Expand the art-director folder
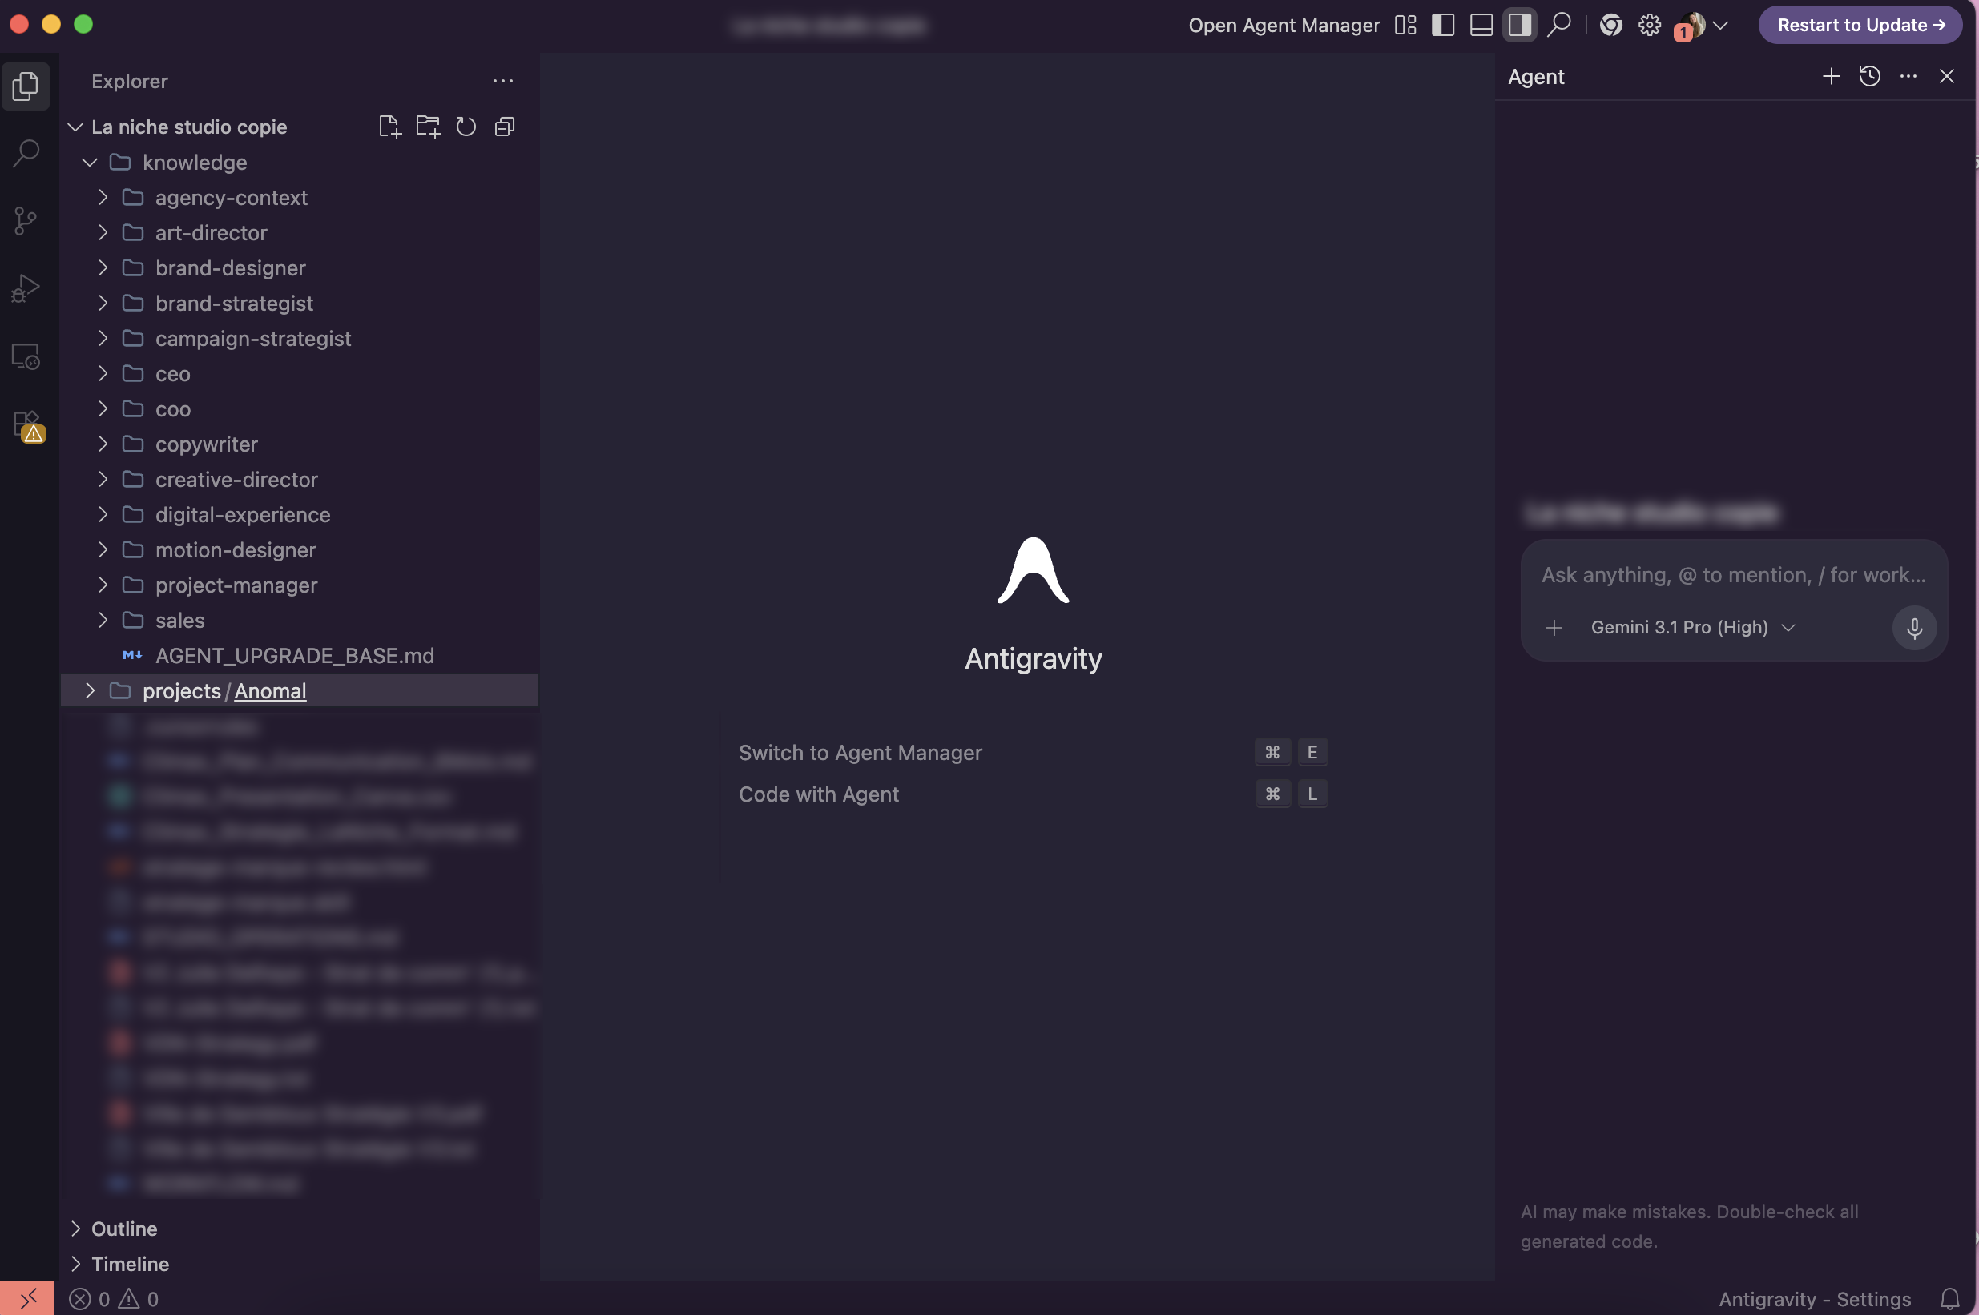1979x1315 pixels. pyautogui.click(x=103, y=232)
